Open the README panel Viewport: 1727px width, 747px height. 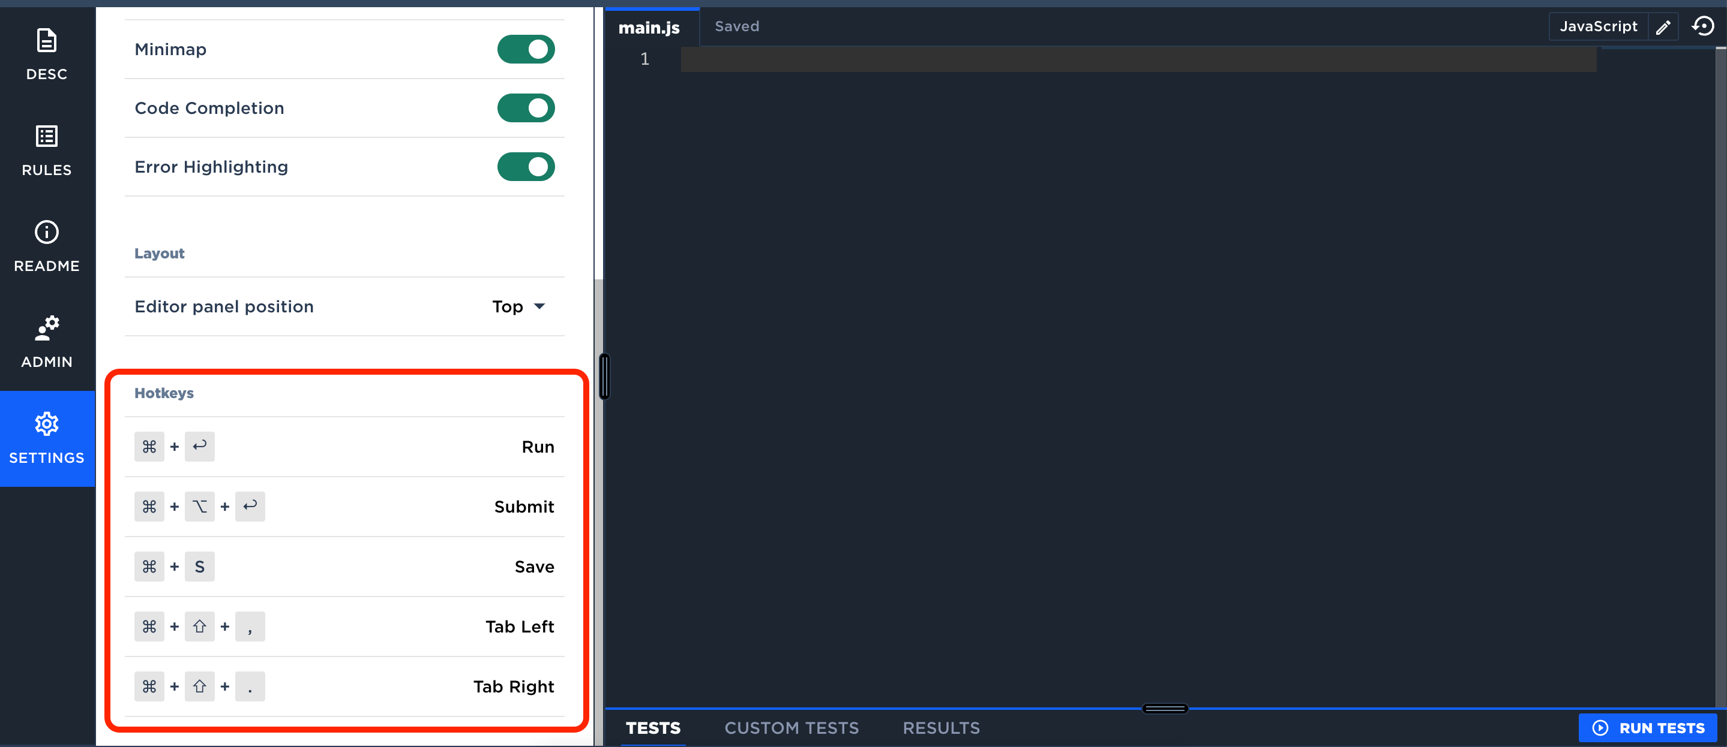click(x=46, y=246)
